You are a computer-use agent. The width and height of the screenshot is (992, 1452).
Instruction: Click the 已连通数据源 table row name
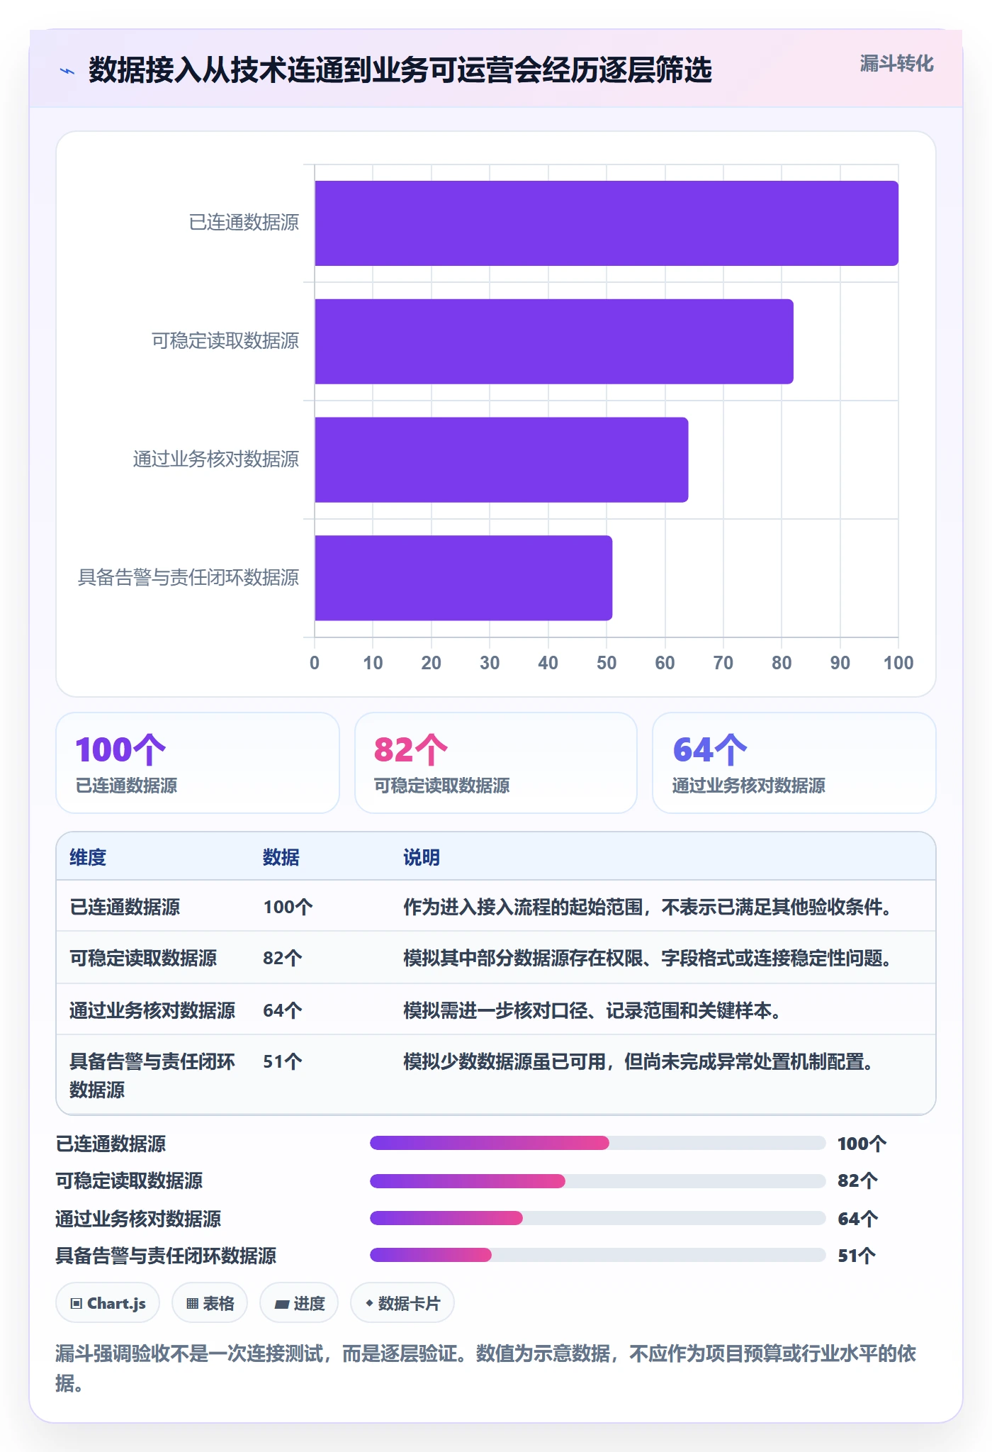125,907
